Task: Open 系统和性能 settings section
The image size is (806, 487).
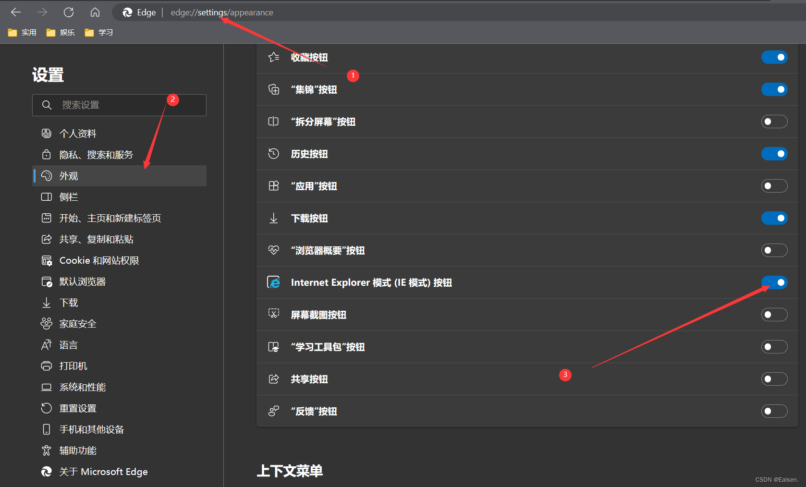Action: [120, 387]
